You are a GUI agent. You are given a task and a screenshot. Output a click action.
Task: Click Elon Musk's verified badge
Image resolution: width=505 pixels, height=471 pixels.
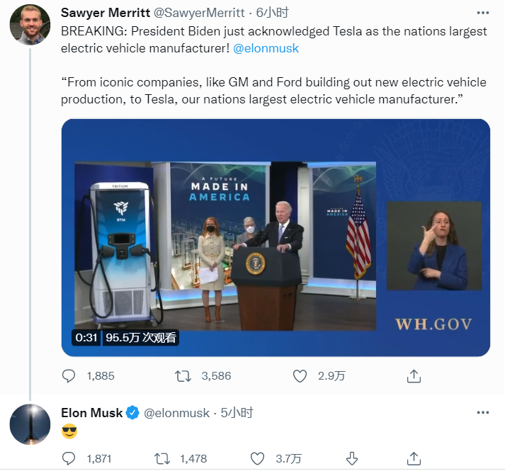click(132, 412)
